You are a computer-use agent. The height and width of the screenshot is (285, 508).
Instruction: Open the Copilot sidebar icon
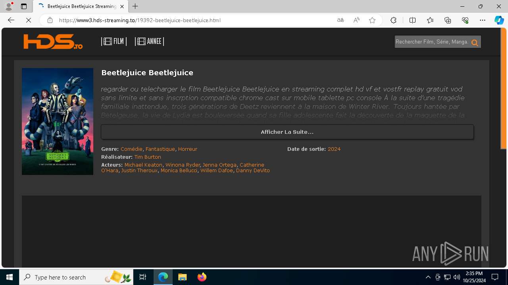[499, 20]
